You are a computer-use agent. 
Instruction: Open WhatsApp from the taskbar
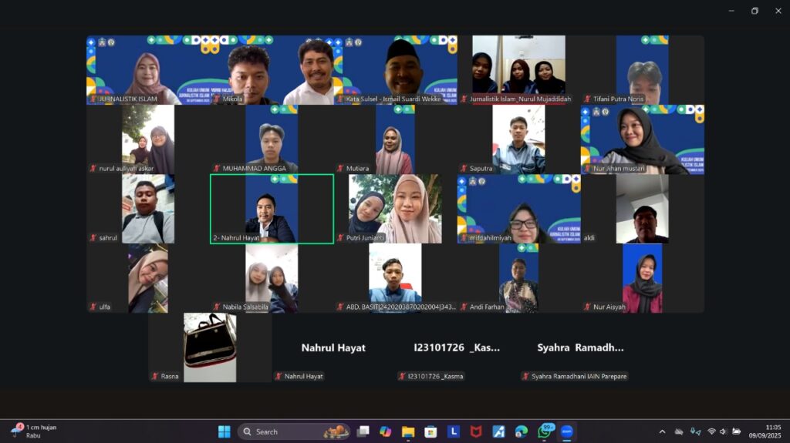[x=545, y=431]
